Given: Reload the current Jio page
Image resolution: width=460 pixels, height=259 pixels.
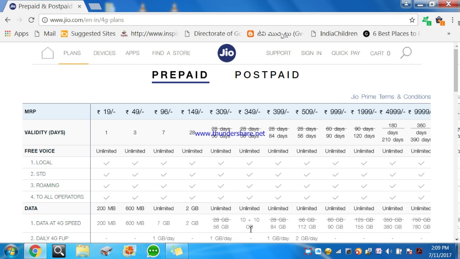Looking at the screenshot, I should click(31, 20).
